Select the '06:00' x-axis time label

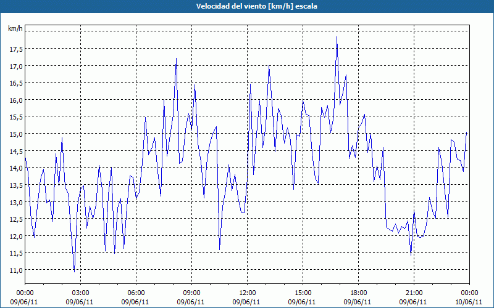coord(136,293)
